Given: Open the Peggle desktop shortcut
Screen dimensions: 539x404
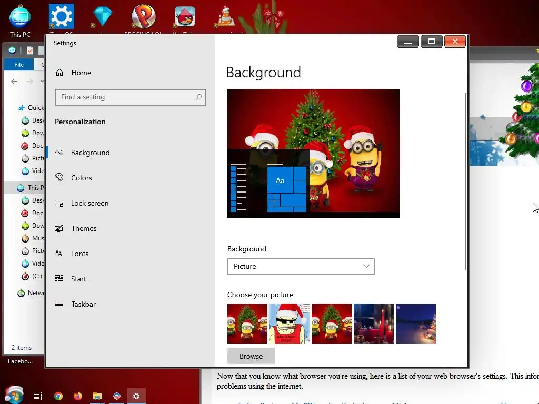Looking at the screenshot, I should pos(143,16).
